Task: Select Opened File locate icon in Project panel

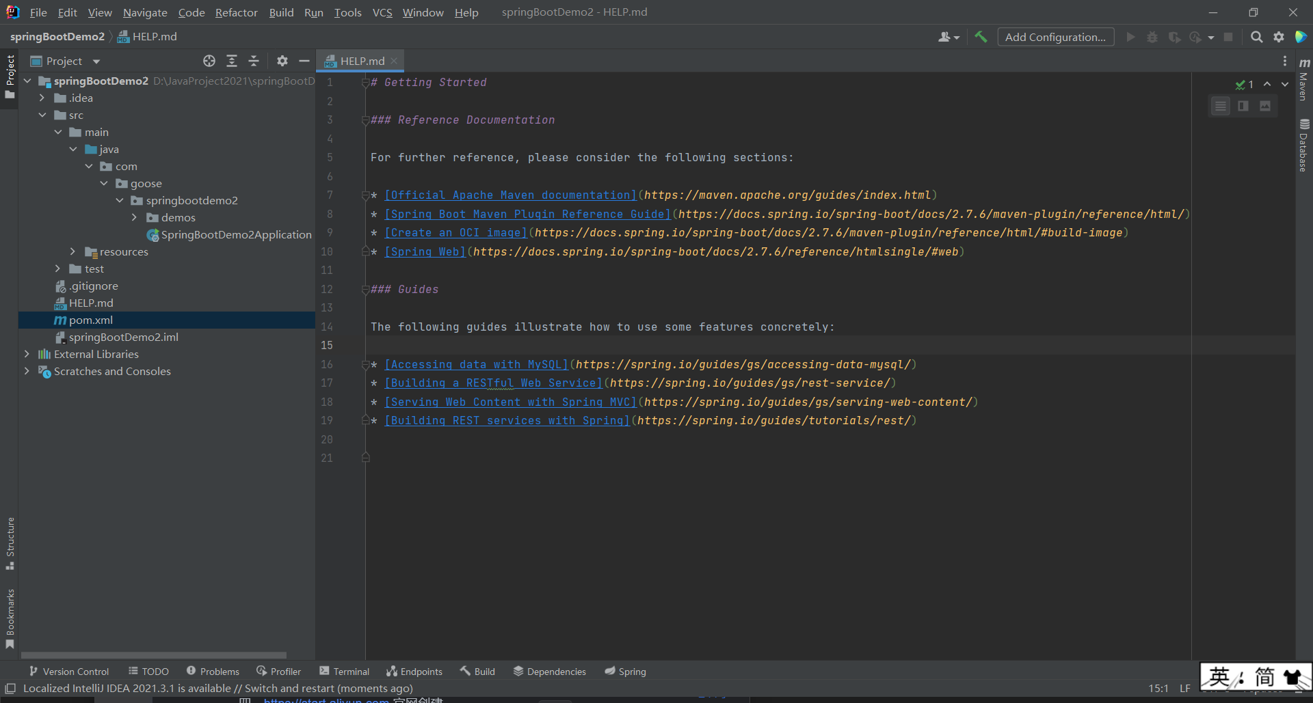Action: click(x=209, y=61)
